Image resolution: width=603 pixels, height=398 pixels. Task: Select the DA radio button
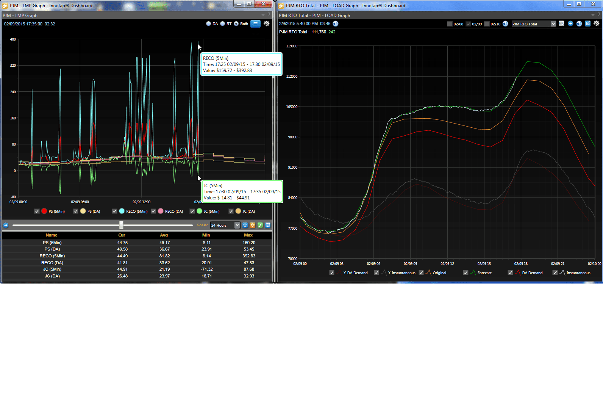tap(208, 24)
